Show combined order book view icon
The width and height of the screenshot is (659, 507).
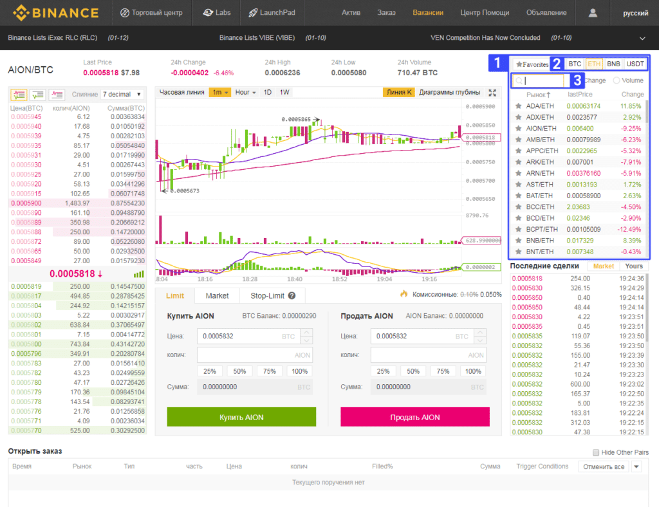click(19, 95)
